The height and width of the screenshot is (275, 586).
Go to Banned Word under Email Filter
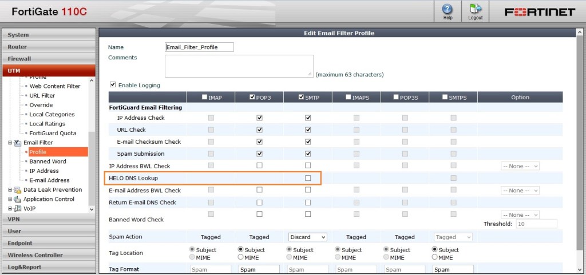tap(47, 161)
